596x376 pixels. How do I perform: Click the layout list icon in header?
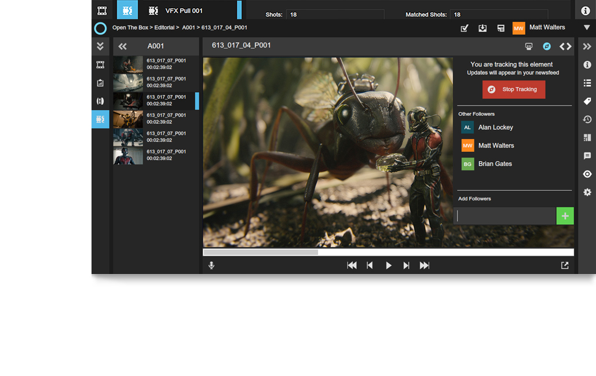[x=501, y=28]
